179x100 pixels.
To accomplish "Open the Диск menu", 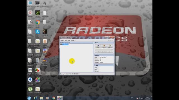I will (69, 40).
